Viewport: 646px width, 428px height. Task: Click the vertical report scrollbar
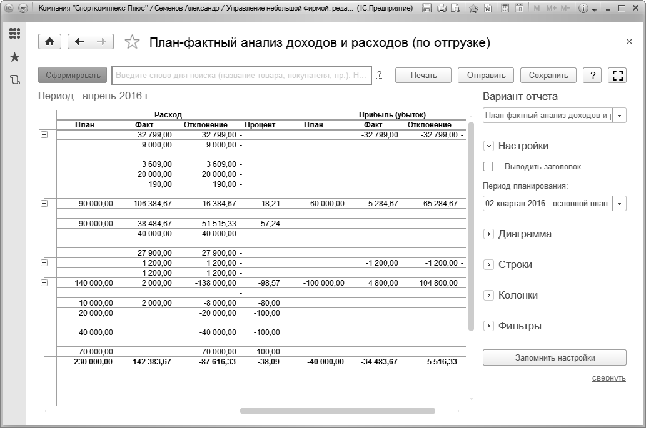coord(472,226)
